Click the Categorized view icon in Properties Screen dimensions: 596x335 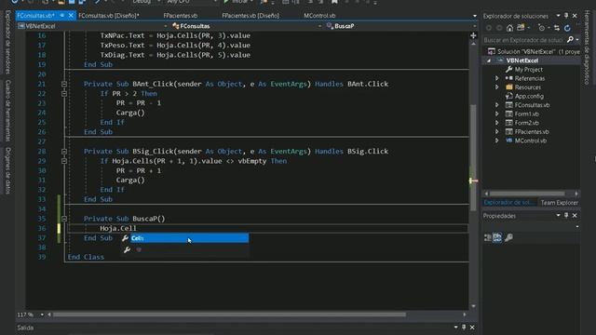point(488,238)
